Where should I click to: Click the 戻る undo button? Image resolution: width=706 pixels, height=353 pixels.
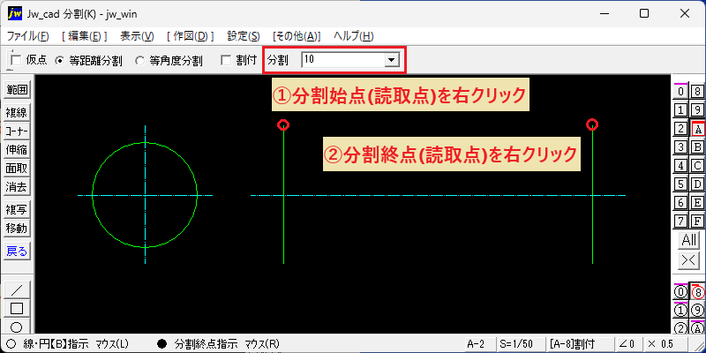coord(17,252)
